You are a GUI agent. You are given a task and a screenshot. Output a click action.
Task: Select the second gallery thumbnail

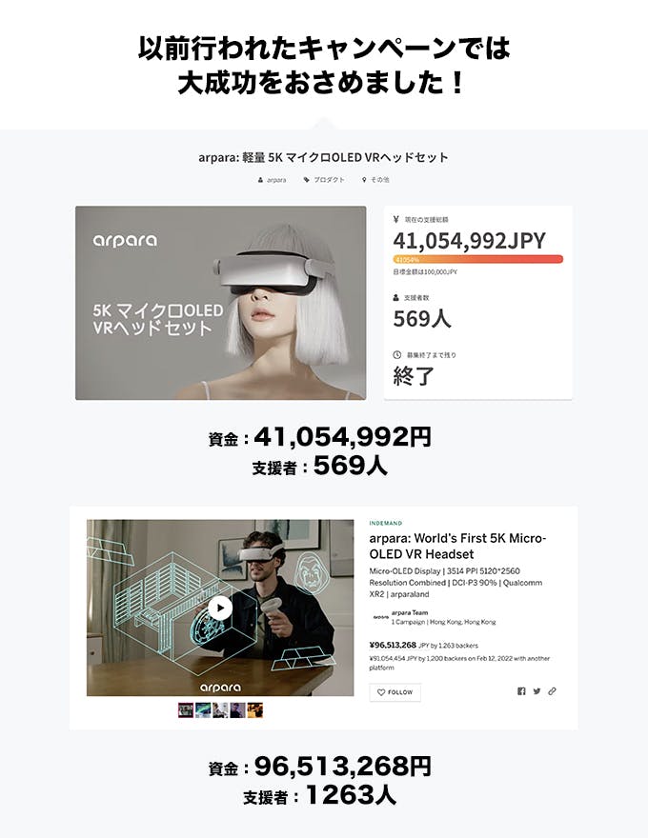point(203,710)
